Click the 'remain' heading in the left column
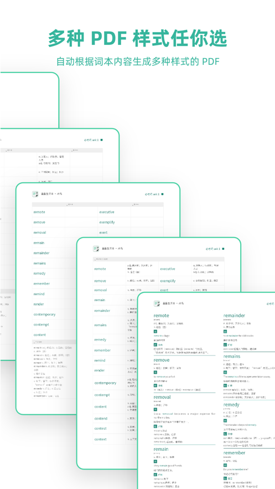Screen dimensions: 275x489 coord(161,449)
